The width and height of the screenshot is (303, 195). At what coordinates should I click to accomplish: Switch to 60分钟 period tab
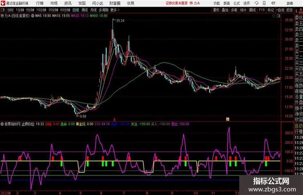[x=65, y=10]
